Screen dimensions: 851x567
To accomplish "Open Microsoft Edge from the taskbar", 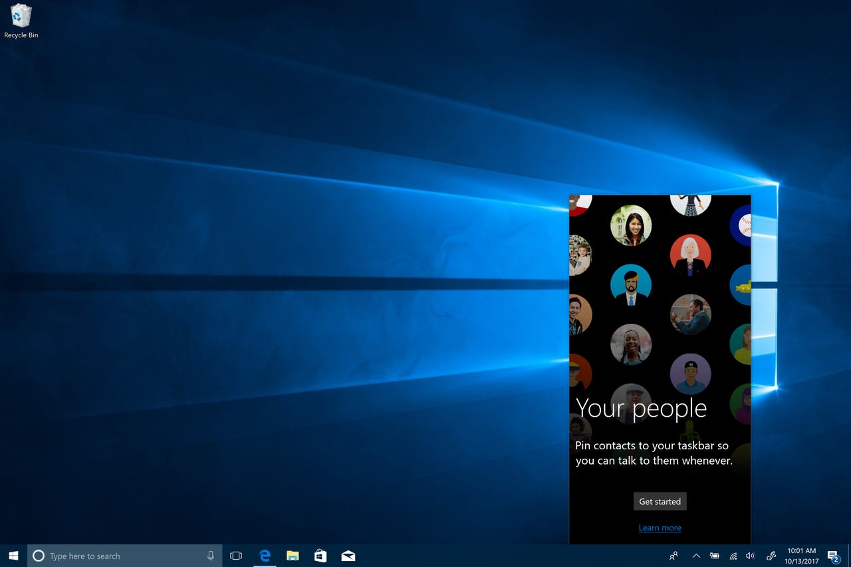I will tap(265, 556).
